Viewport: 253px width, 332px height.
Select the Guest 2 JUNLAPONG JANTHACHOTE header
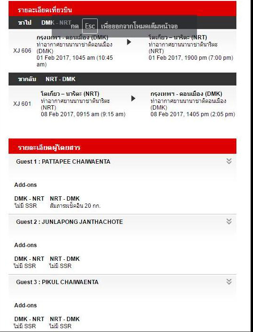click(x=122, y=221)
